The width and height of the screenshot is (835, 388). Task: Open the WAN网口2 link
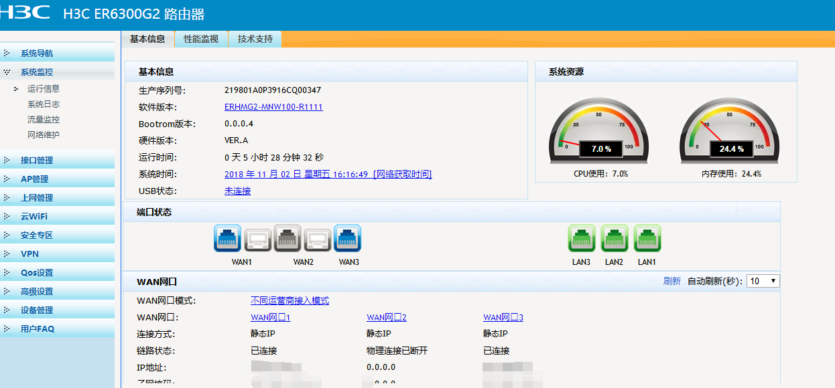tap(387, 318)
